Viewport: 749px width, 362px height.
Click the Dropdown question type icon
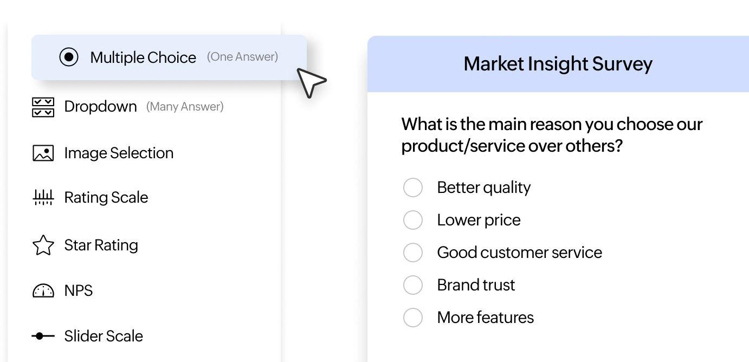[x=43, y=107]
